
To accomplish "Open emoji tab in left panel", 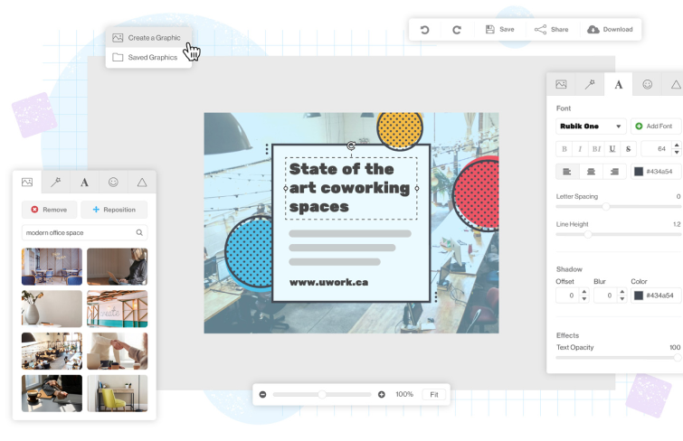I will tap(113, 182).
